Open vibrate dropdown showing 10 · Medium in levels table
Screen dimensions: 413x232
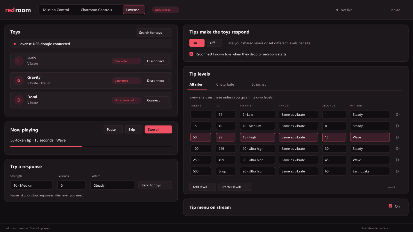pos(257,126)
